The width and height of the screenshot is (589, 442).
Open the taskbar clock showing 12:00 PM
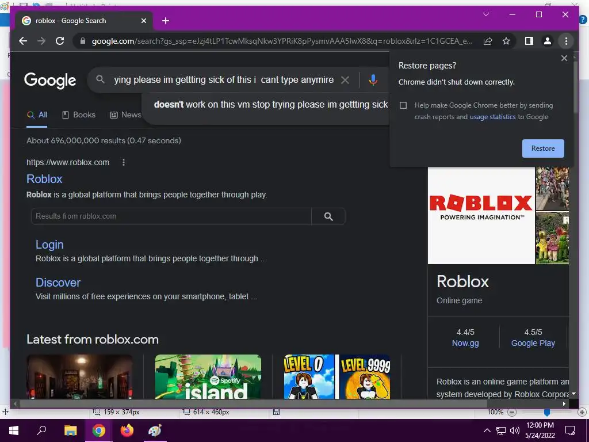pyautogui.click(x=540, y=430)
